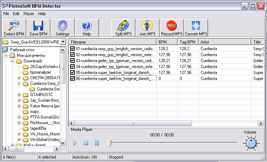Expand the PTFA-Gornal folder
The width and height of the screenshot is (267, 162).
(x=19, y=117)
